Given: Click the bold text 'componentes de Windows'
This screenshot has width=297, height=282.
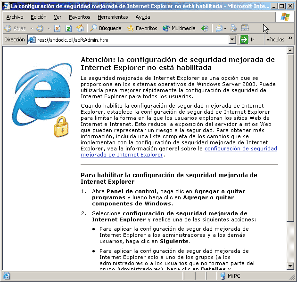Looking at the screenshot, I should (x=132, y=204).
